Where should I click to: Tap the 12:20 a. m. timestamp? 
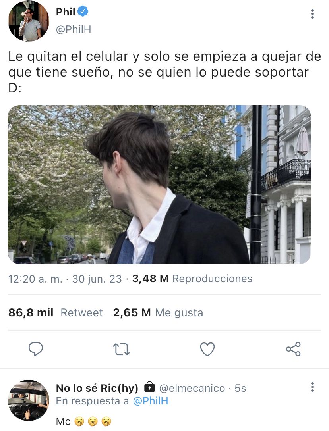point(35,279)
